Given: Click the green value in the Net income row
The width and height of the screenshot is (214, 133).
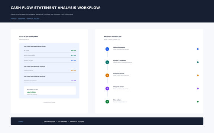Looking at the screenshot, I should coord(74,51).
